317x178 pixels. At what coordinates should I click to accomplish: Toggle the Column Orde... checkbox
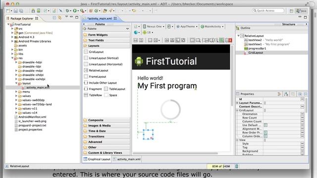coord(265,136)
